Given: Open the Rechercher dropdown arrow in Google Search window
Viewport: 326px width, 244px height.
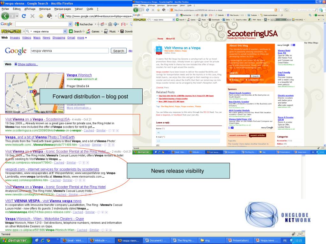Looking at the screenshot, I should click(x=95, y=24).
